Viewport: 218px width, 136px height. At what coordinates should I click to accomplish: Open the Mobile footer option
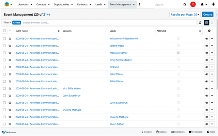[x=146, y=132]
